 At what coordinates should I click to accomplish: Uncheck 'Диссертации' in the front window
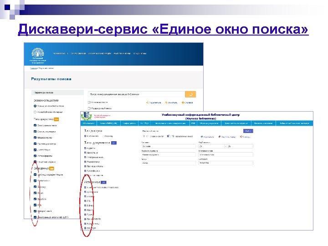point(85,153)
